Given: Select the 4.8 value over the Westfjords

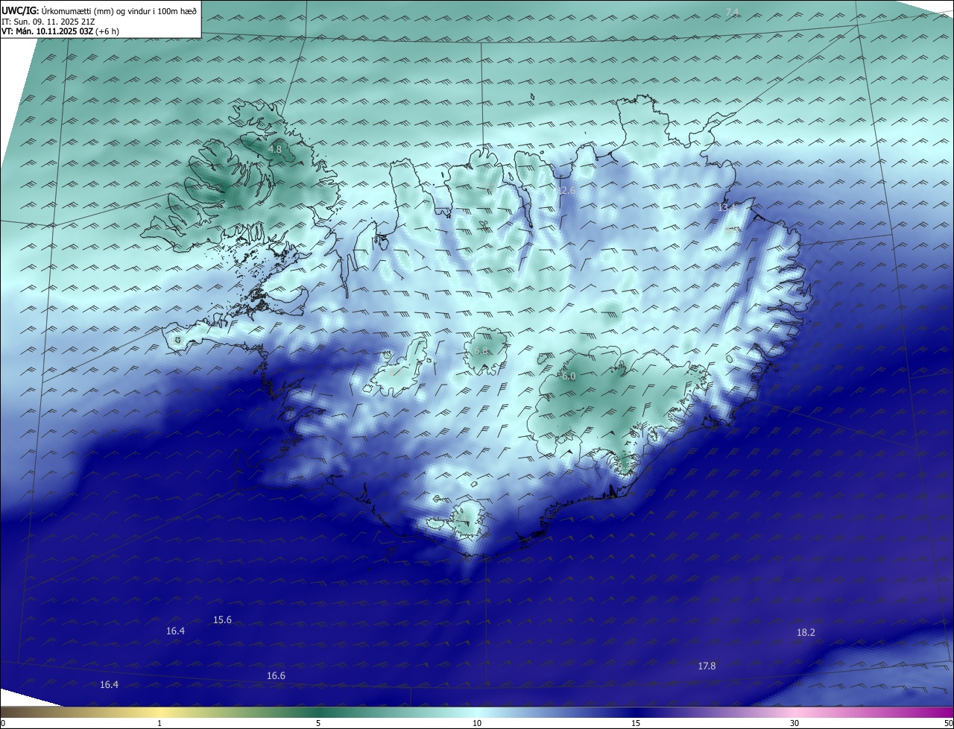Looking at the screenshot, I should tap(274, 150).
